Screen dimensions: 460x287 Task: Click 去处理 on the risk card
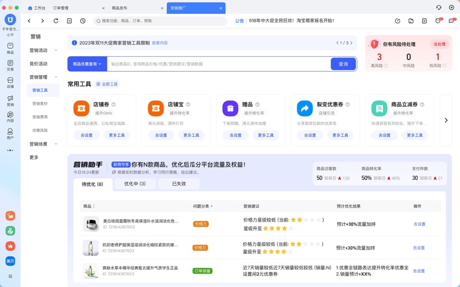point(439,44)
